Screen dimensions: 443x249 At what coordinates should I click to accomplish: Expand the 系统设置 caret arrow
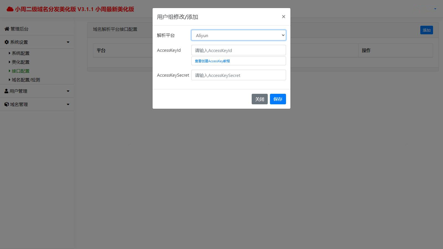click(x=68, y=42)
